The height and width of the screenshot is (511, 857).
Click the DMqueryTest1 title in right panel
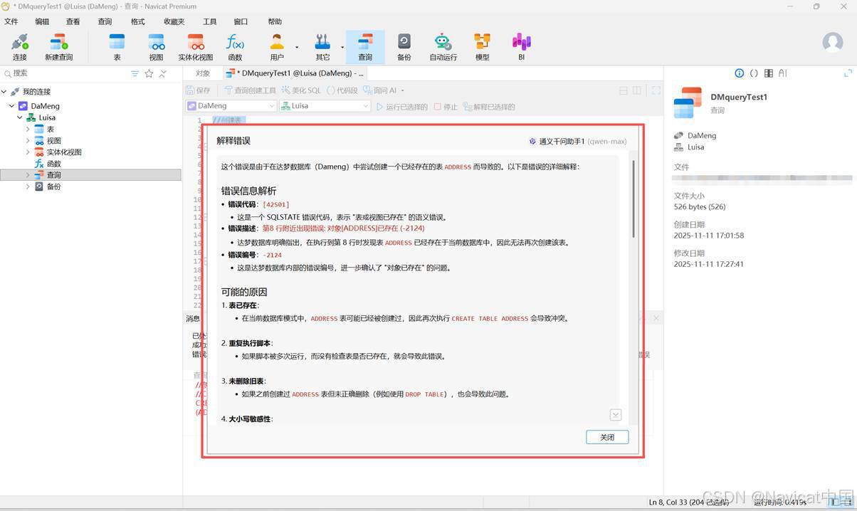(739, 97)
